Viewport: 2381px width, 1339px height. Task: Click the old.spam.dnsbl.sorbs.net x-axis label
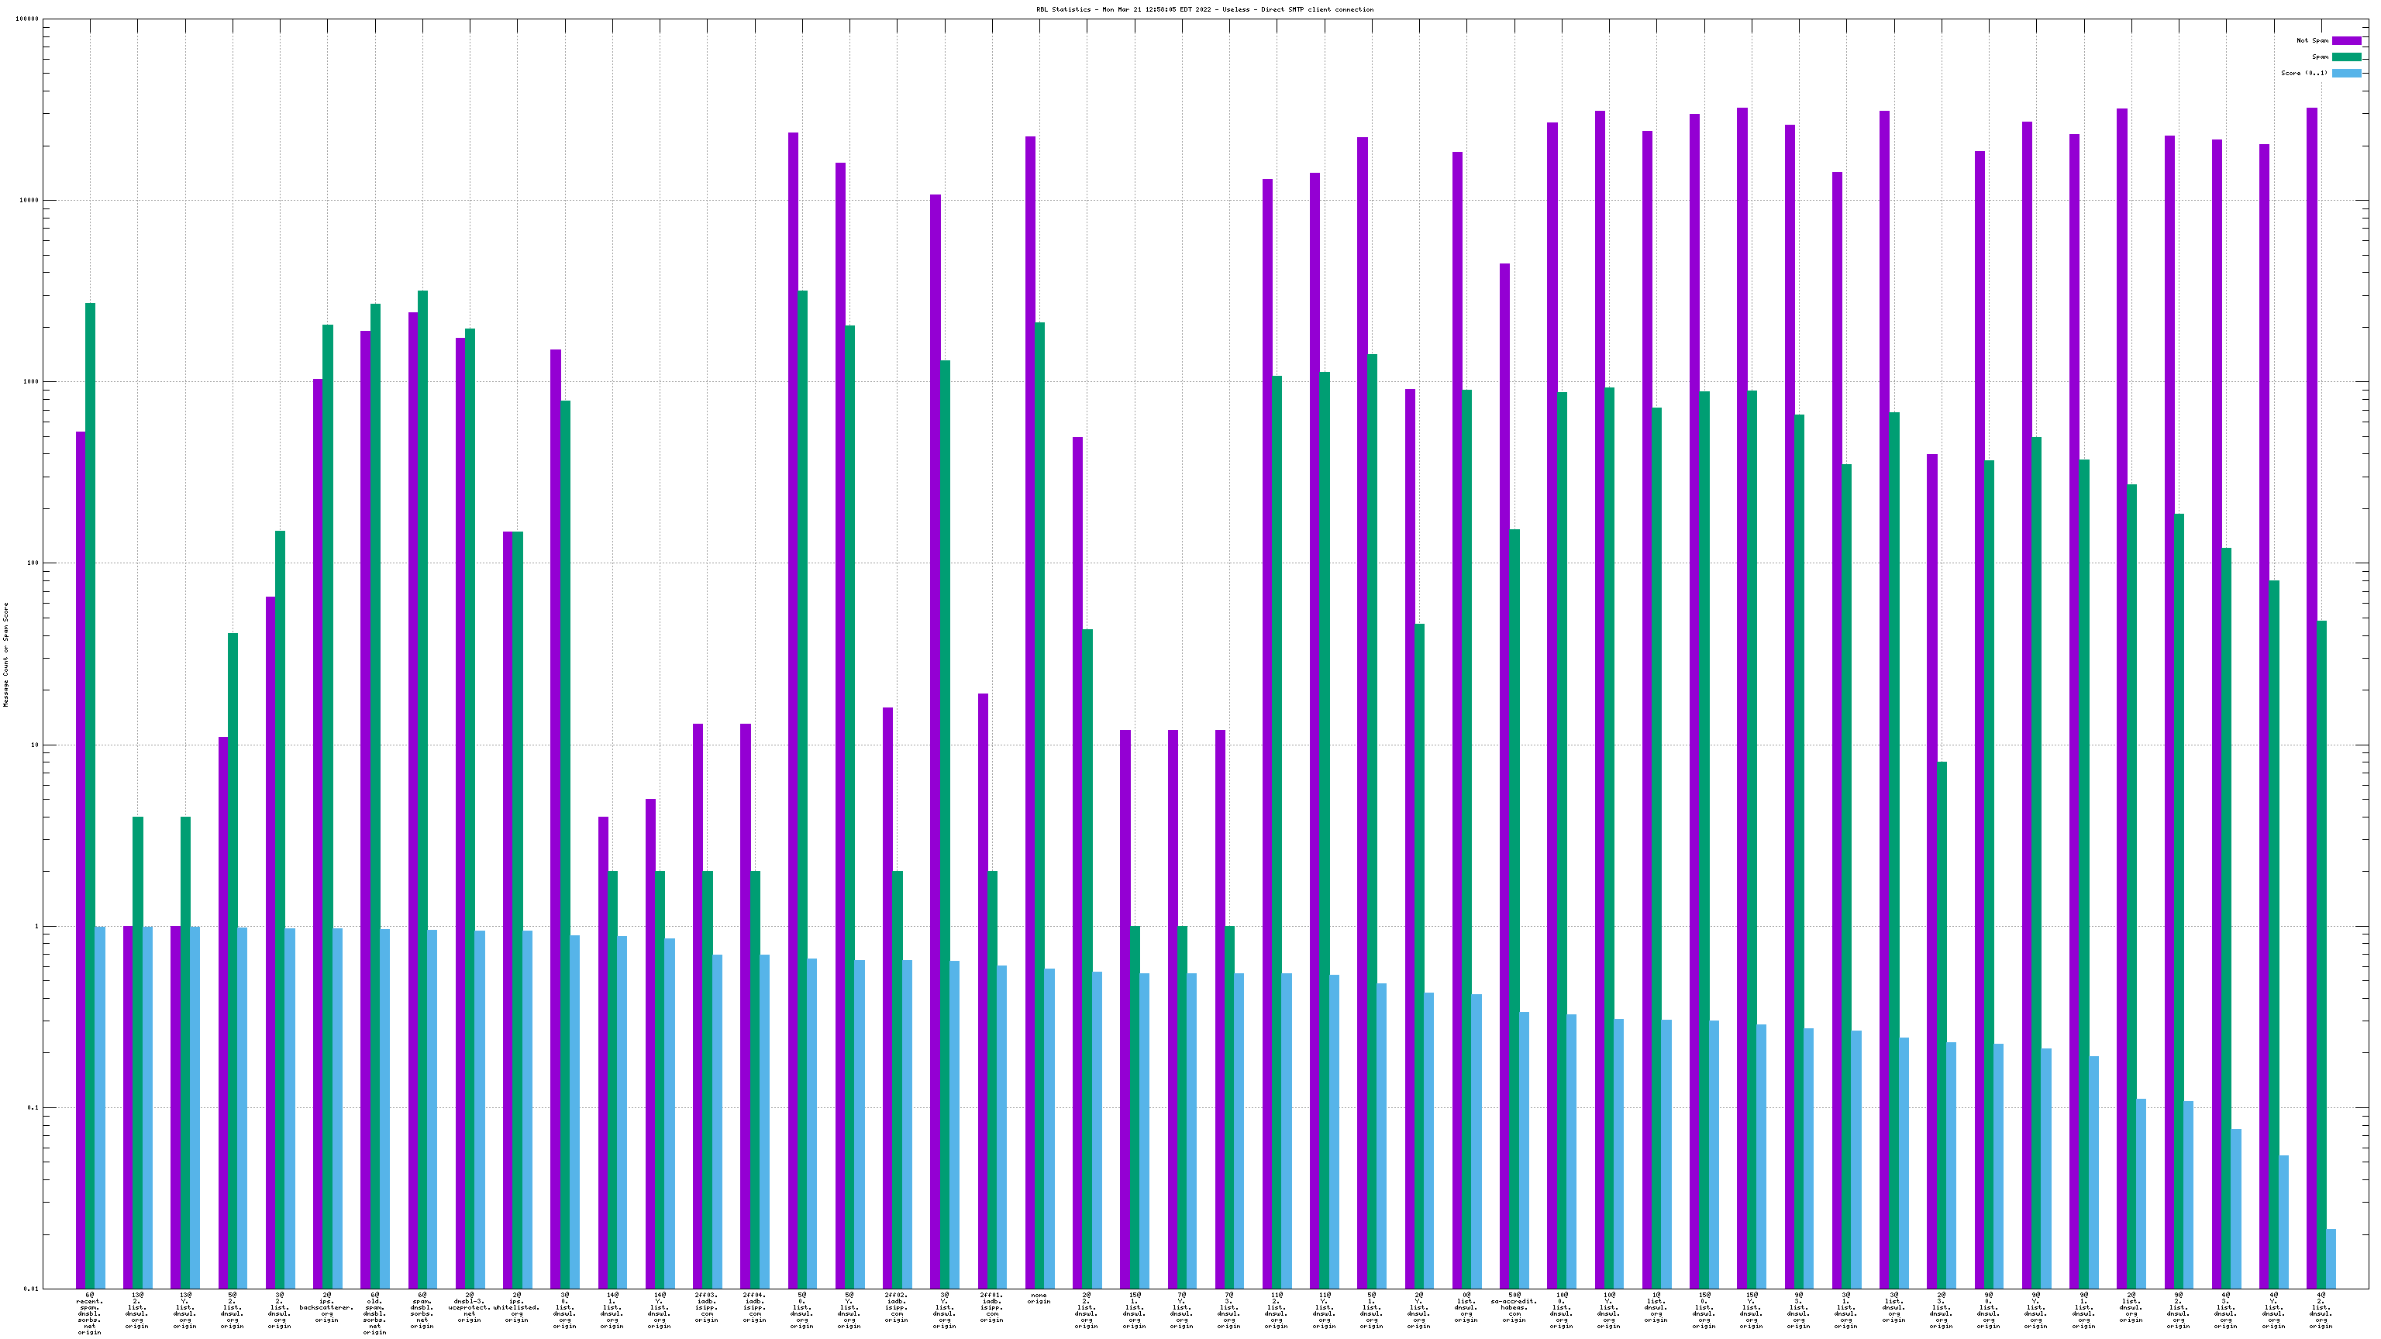pyautogui.click(x=374, y=1313)
